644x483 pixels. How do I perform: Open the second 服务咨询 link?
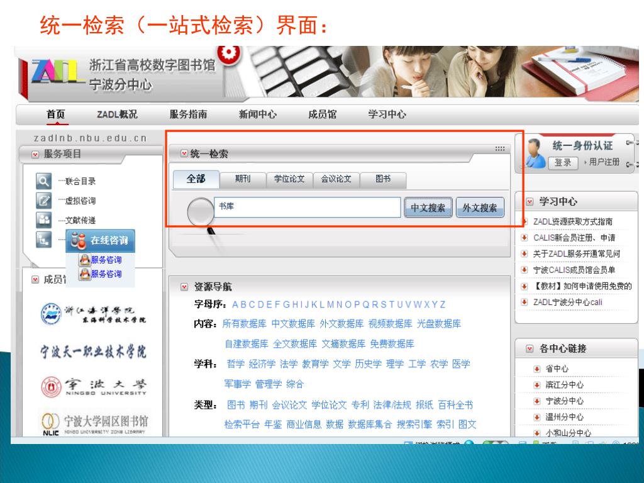pos(106,274)
